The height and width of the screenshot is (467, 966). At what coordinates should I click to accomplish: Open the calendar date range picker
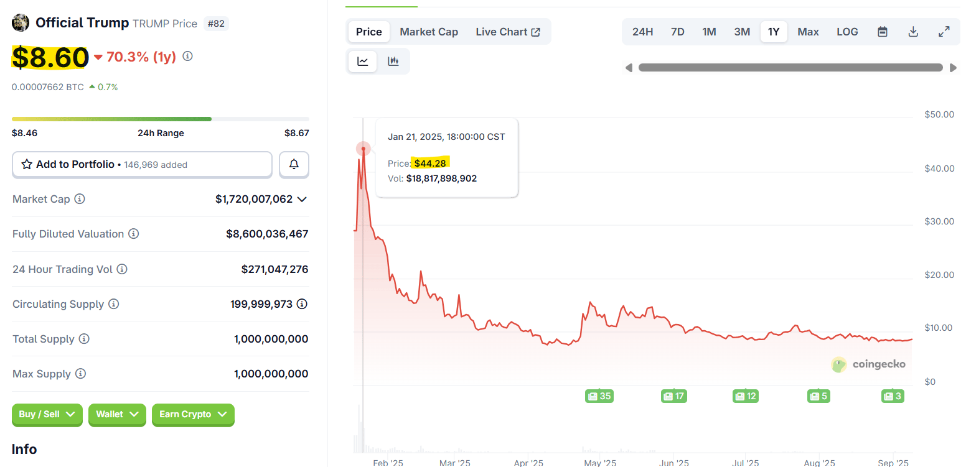[x=882, y=32]
